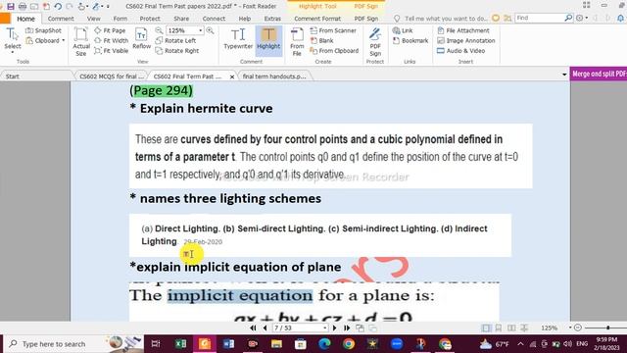Rotate the page right

tap(177, 51)
